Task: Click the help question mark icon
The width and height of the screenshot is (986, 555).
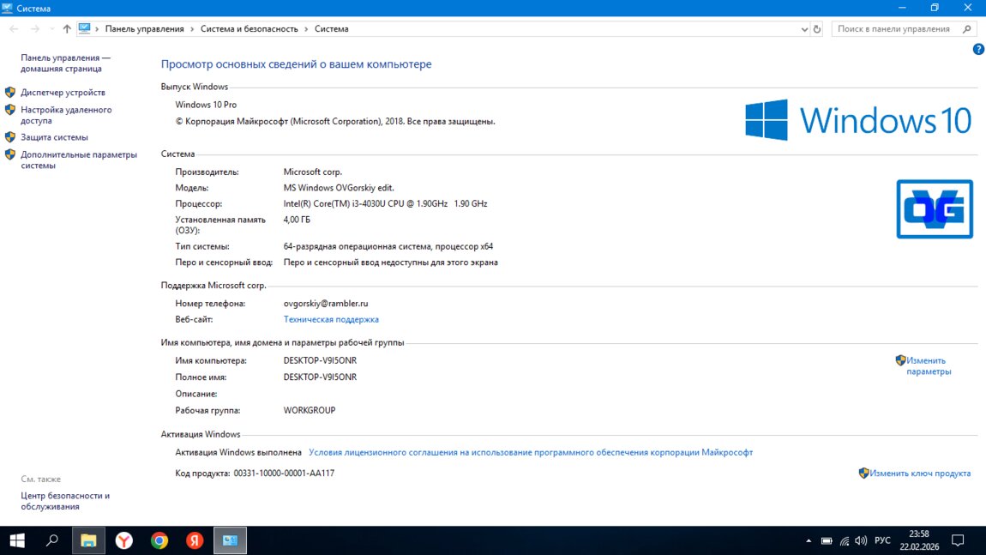Action: point(978,50)
